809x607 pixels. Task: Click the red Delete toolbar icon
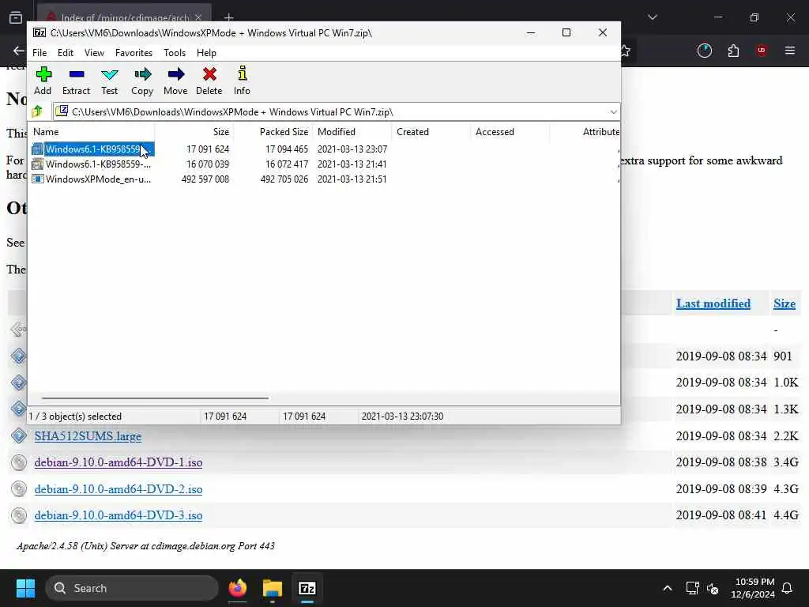(x=209, y=74)
